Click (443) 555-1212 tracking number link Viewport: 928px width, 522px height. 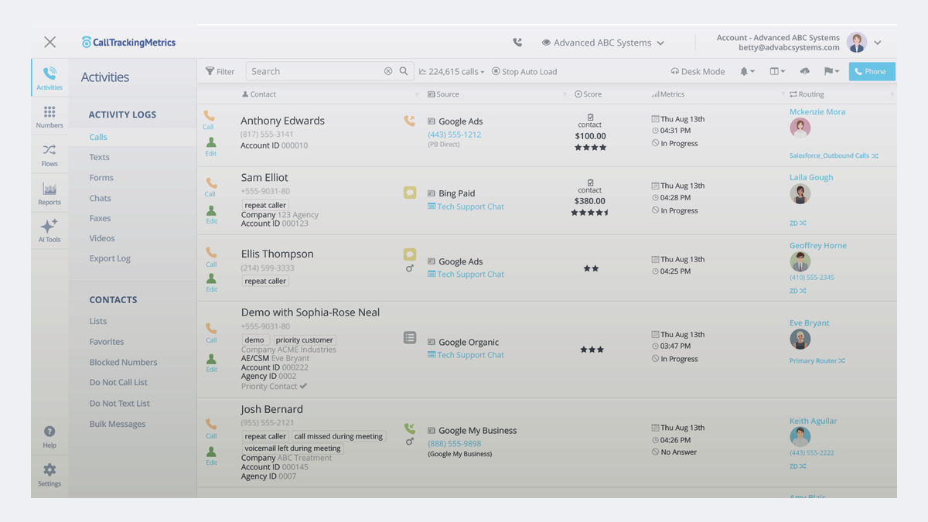click(455, 135)
